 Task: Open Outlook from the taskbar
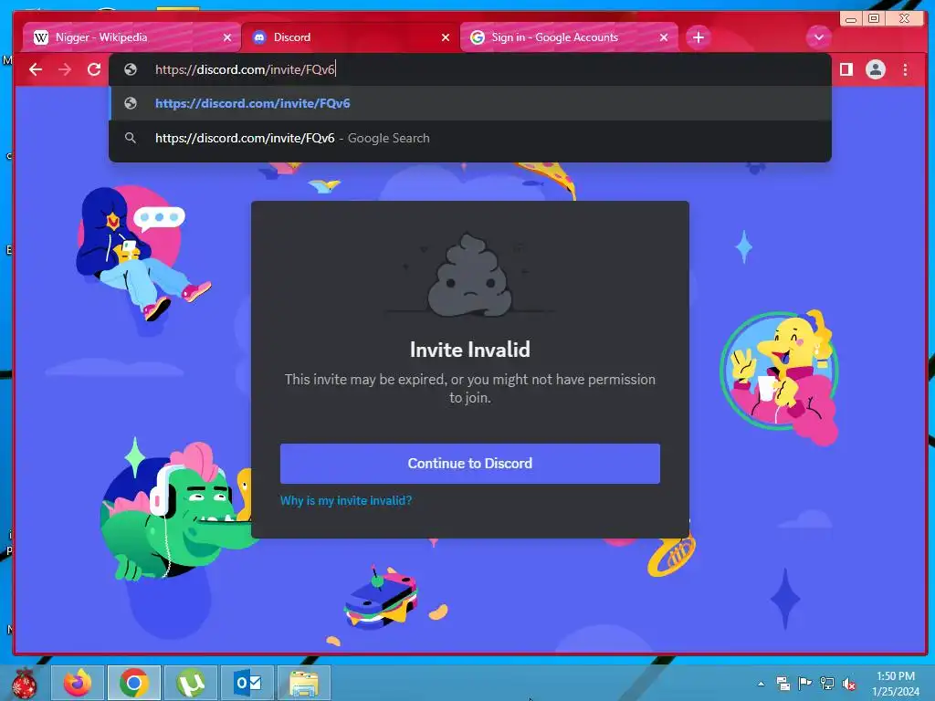(247, 683)
